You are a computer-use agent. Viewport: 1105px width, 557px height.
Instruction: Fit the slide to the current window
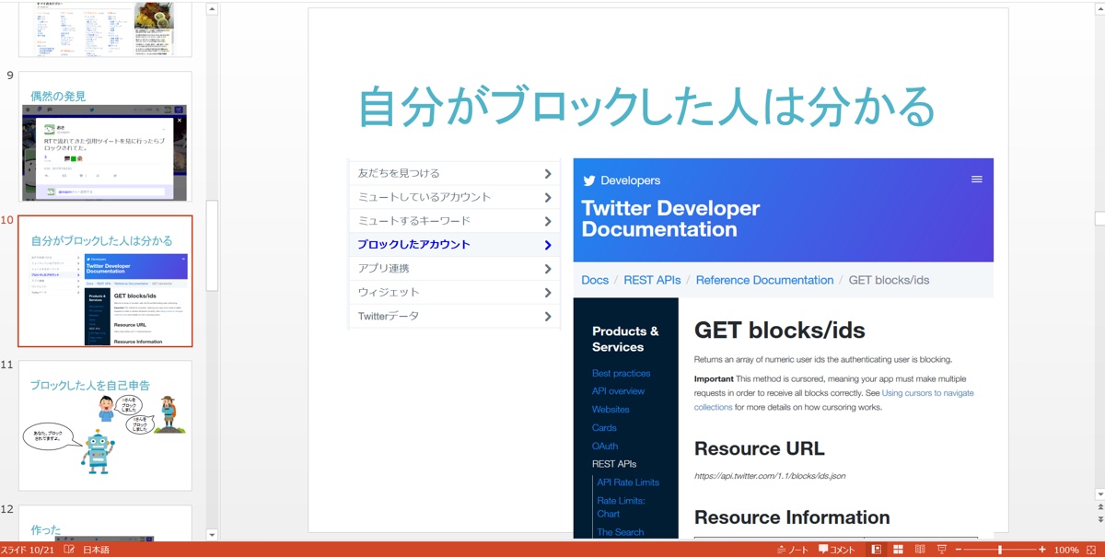(x=1090, y=550)
